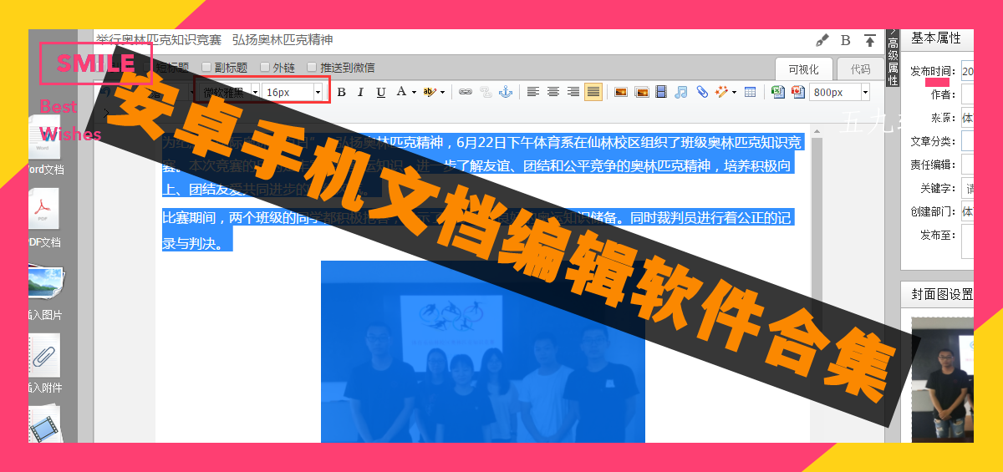Attach file with paperclip toolbar icon
Screen dimensions: 1003x472
point(702,92)
